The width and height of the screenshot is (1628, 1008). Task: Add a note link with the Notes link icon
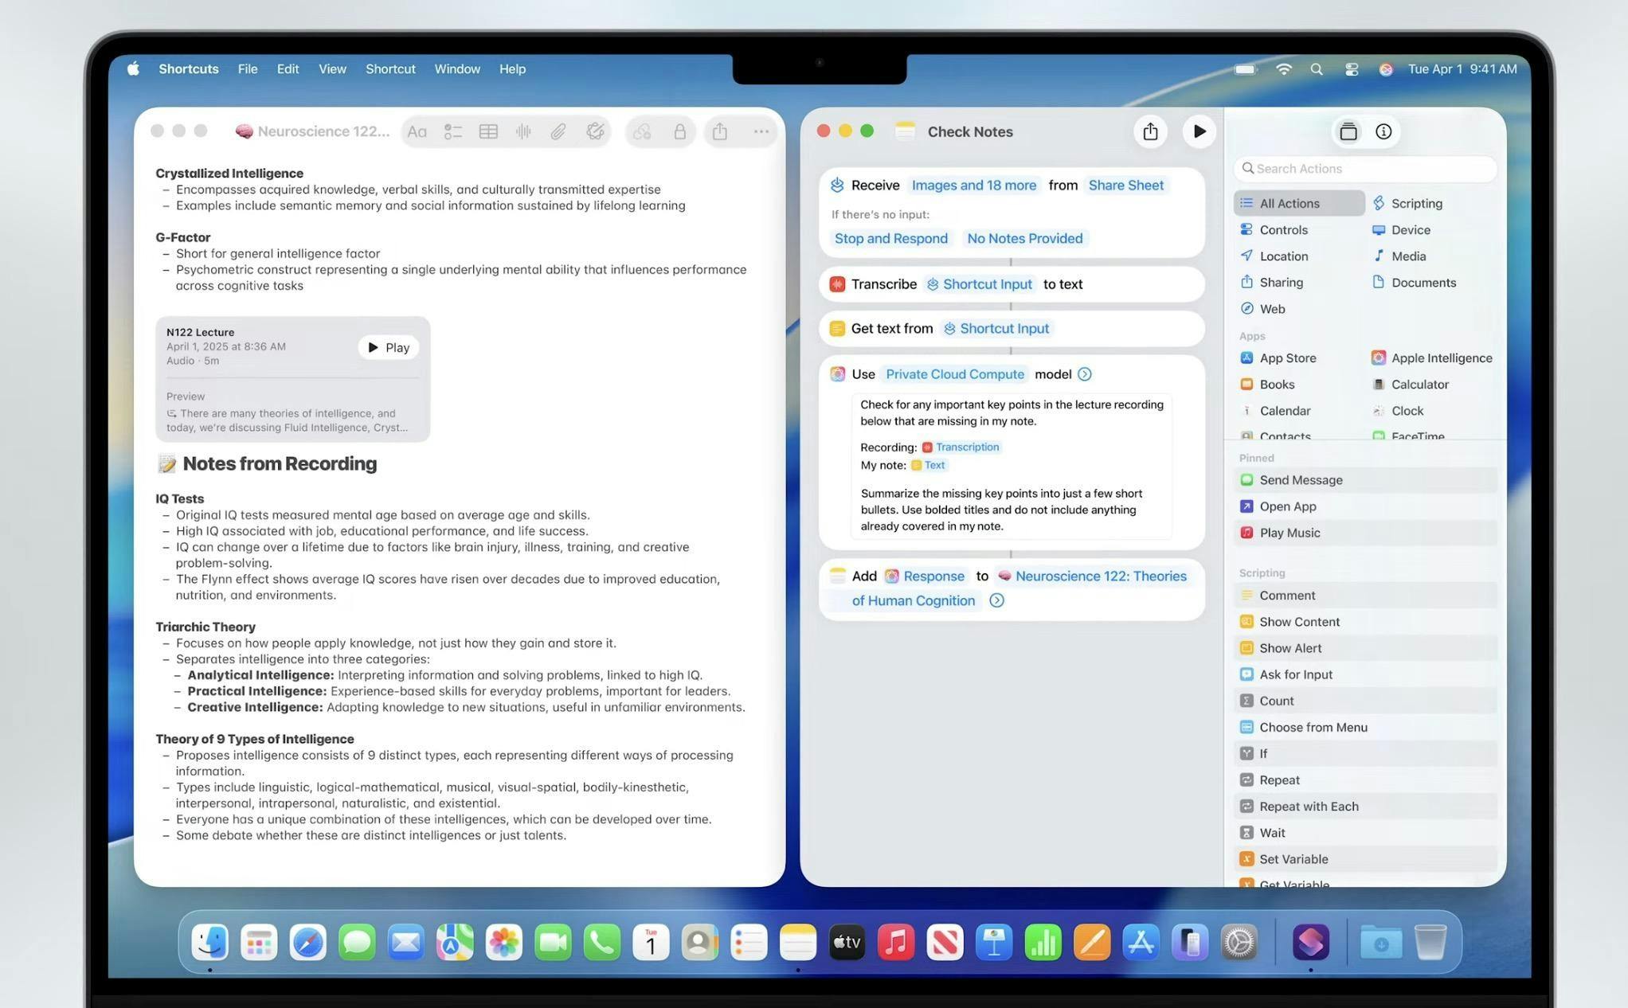(x=642, y=132)
